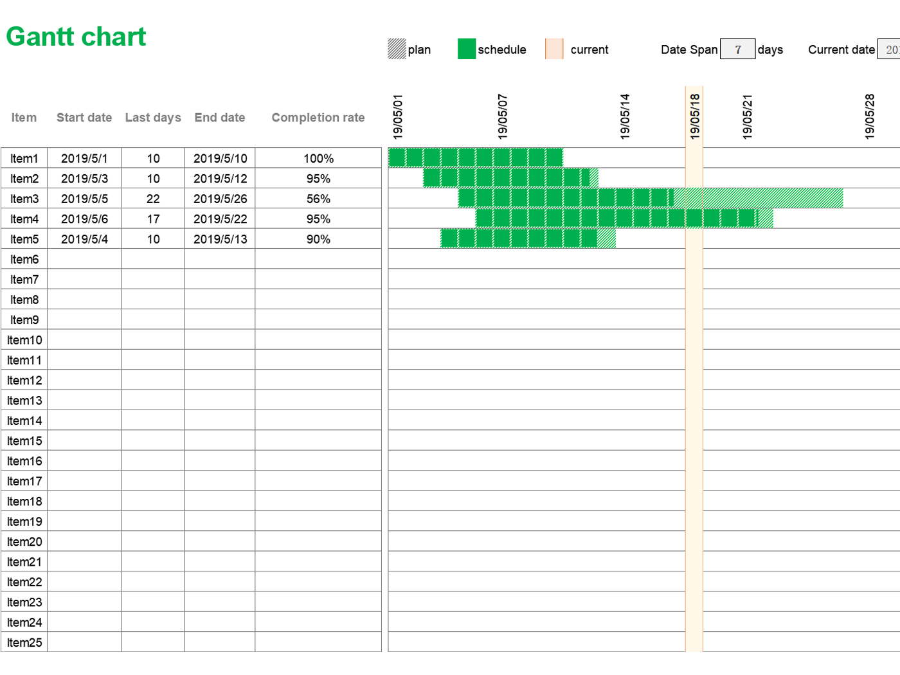900x675 pixels.
Task: Select the Item15 row label
Action: pyautogui.click(x=24, y=441)
